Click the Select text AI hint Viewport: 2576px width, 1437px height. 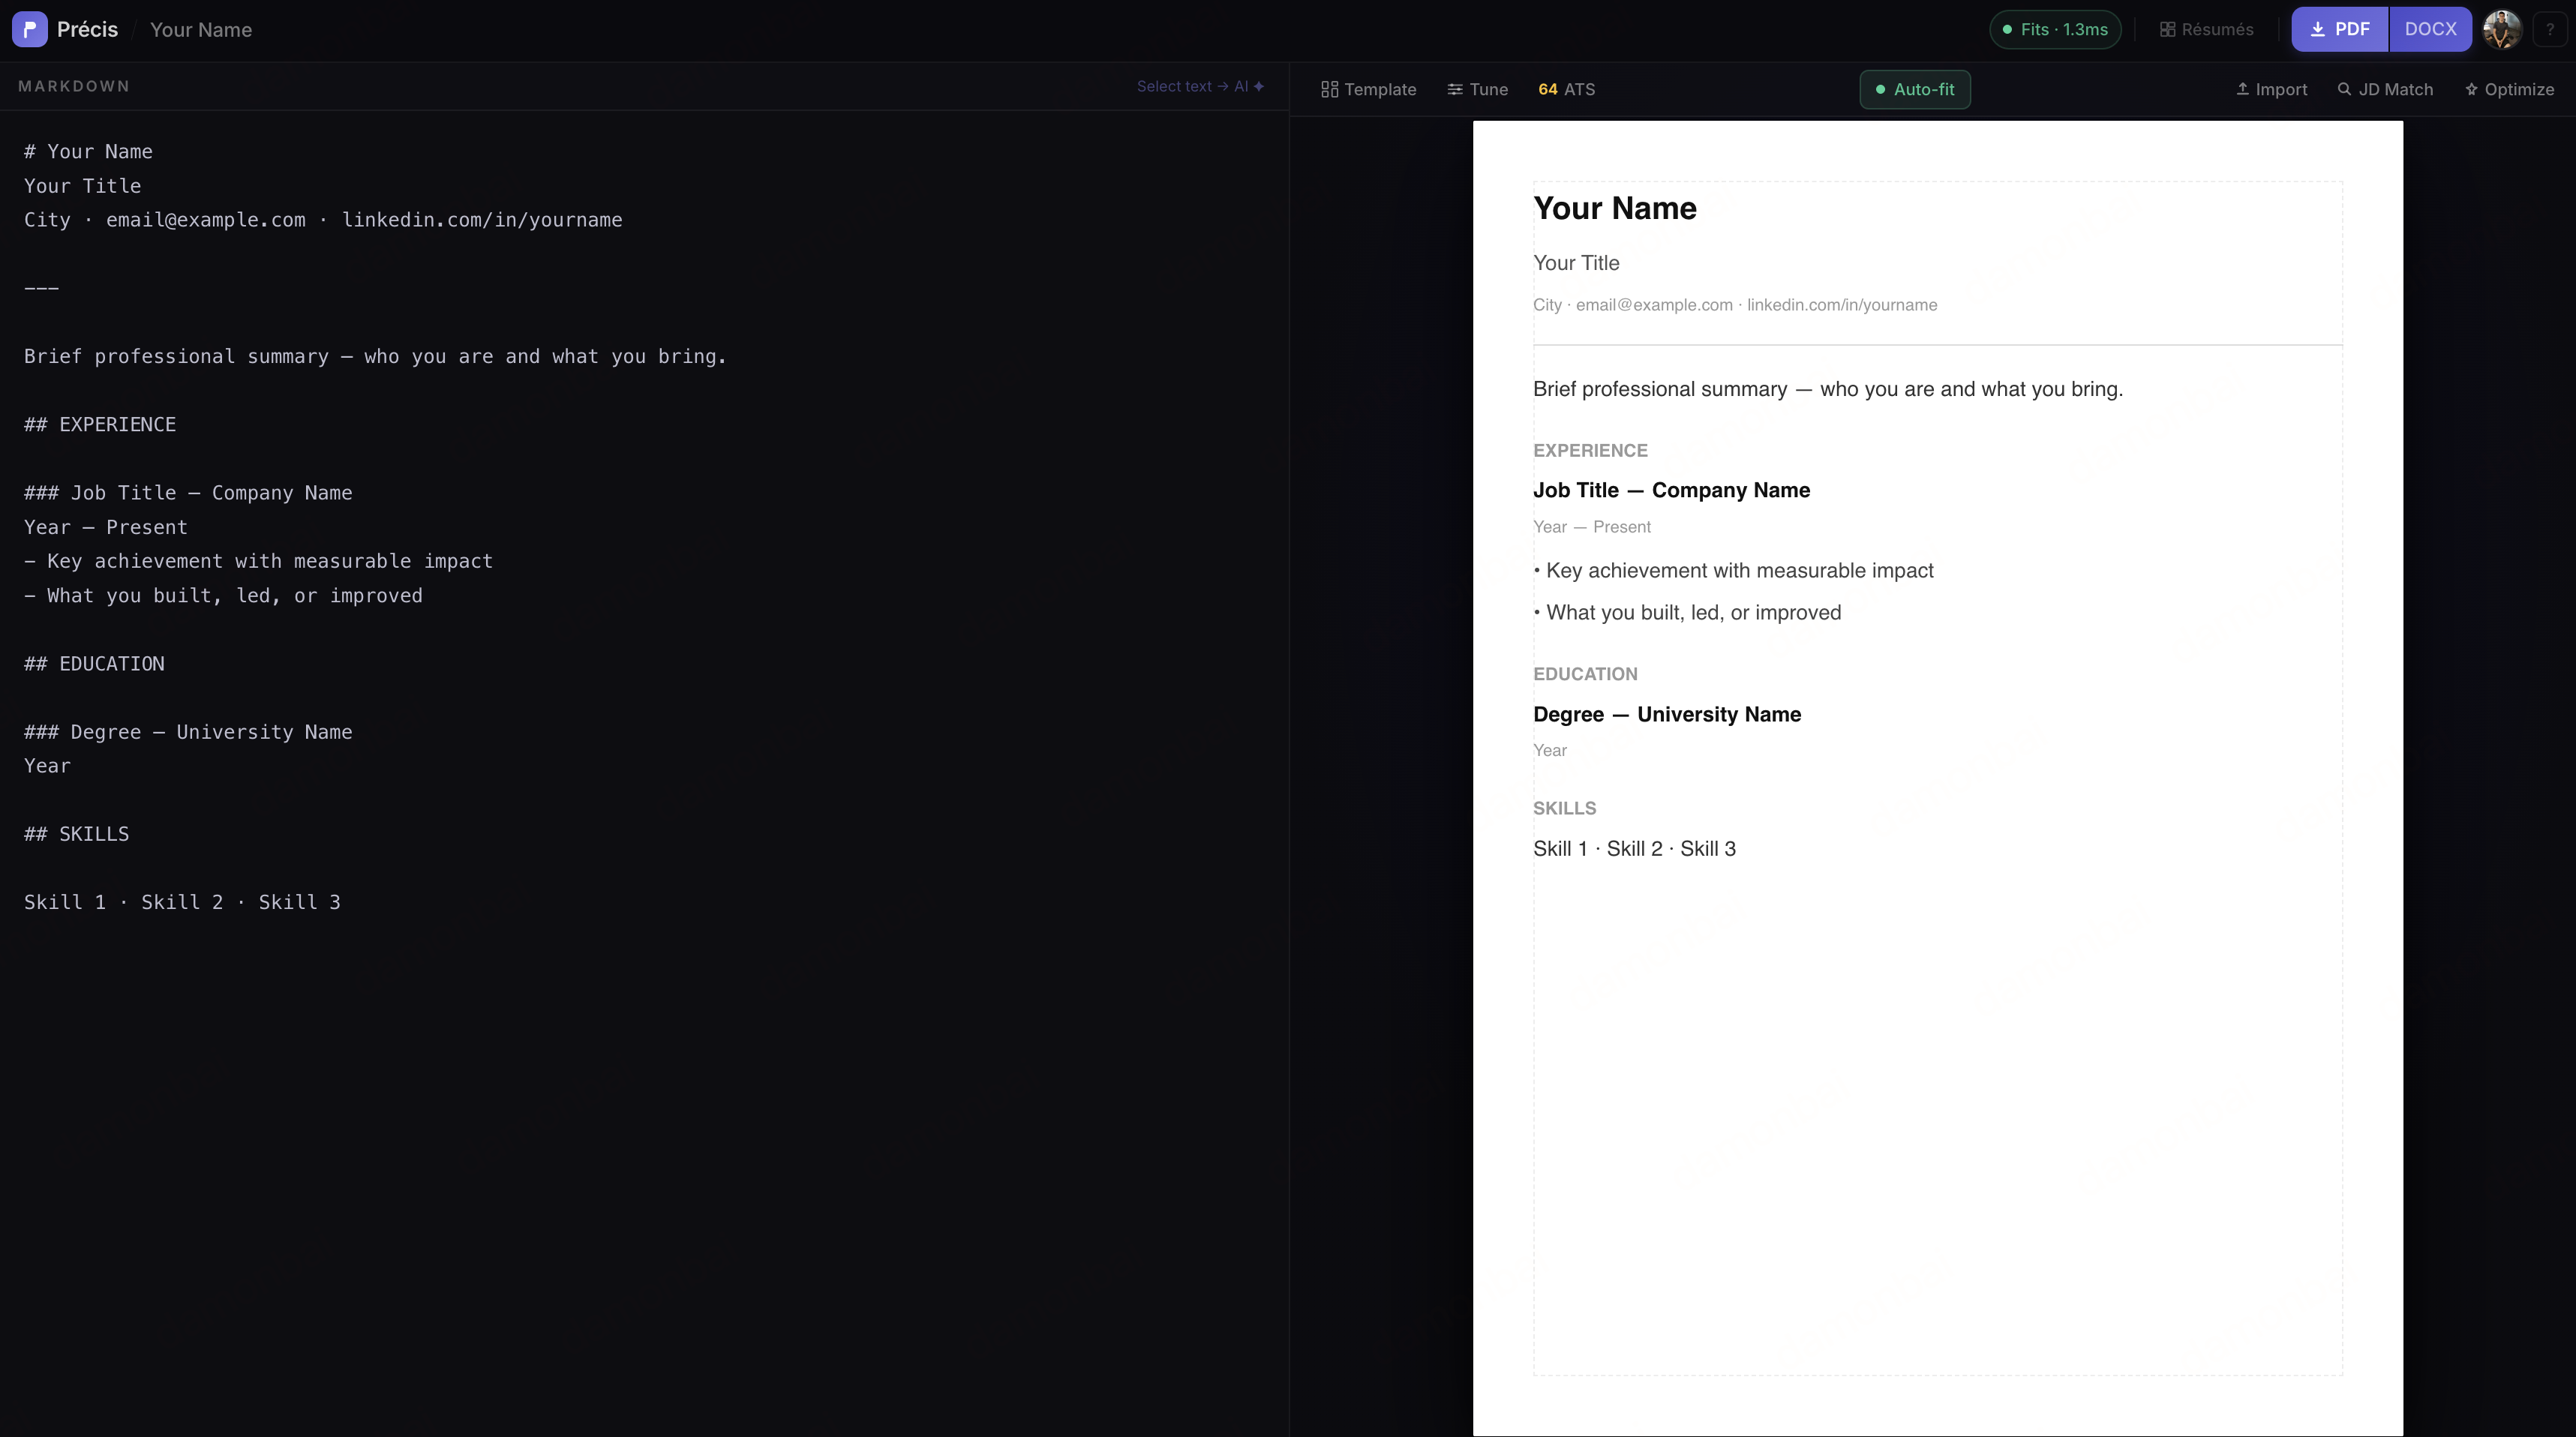pos(1200,87)
